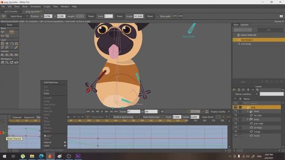Open the Bone menu

25,7
